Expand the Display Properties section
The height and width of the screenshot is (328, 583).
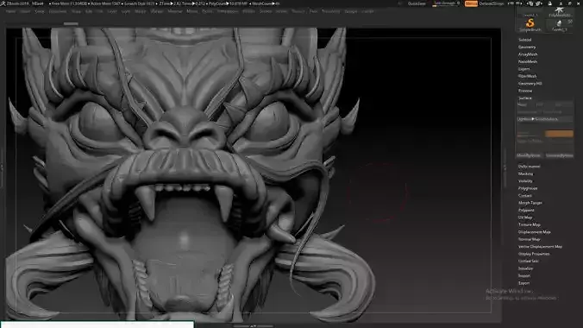click(x=534, y=254)
